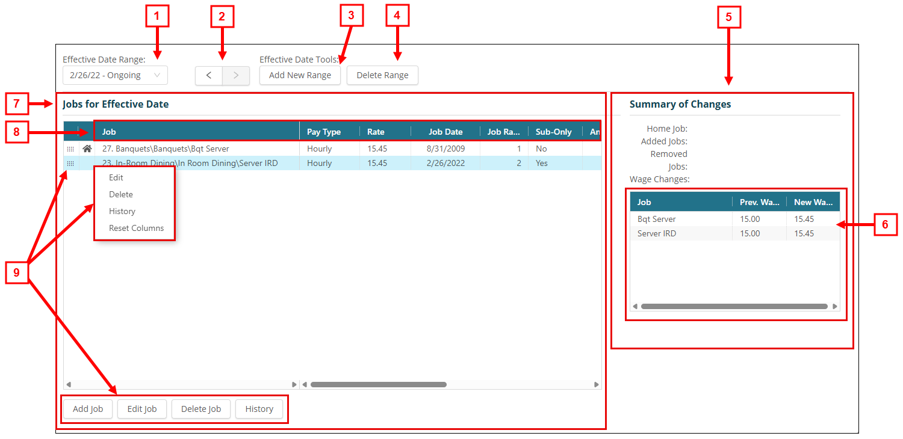This screenshot has height=439, width=903.
Task: Click right scroll arrow at jobs grid far right
Action: tap(597, 384)
